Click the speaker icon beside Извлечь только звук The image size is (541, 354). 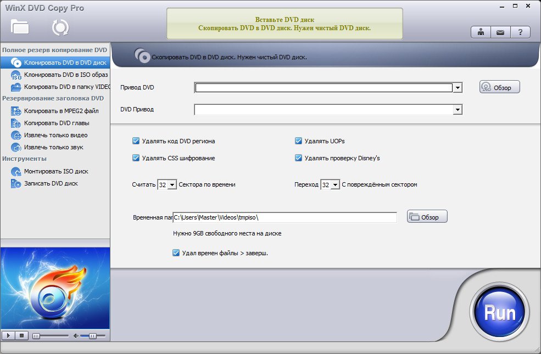coord(16,147)
